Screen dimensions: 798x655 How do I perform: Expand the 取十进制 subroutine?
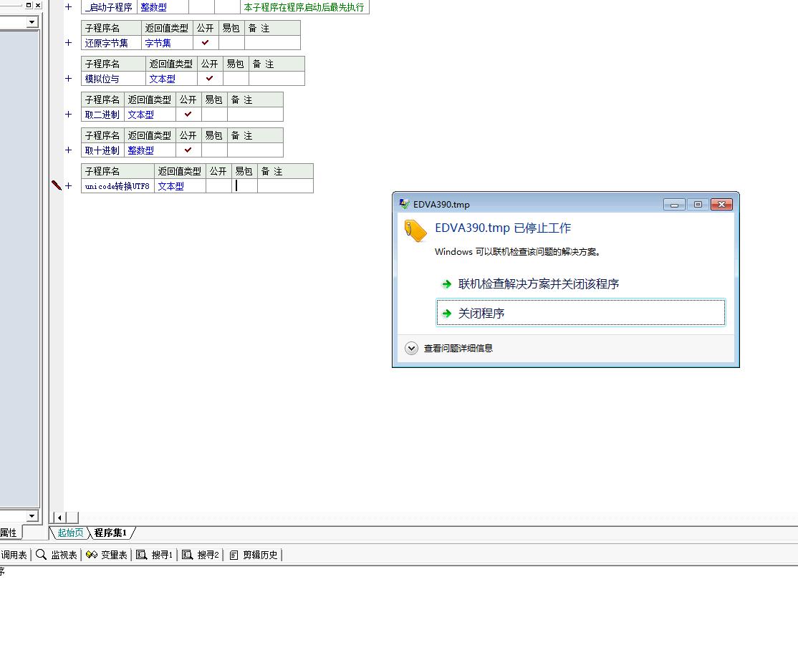(69, 150)
